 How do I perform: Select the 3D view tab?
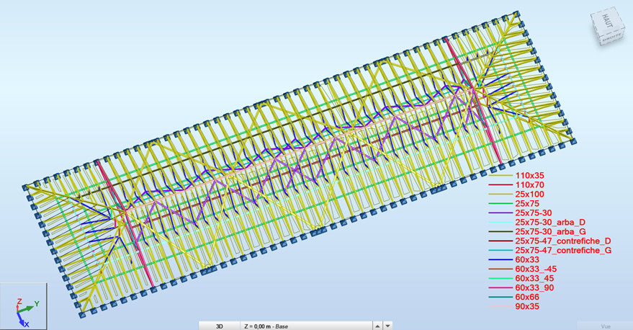click(220, 325)
